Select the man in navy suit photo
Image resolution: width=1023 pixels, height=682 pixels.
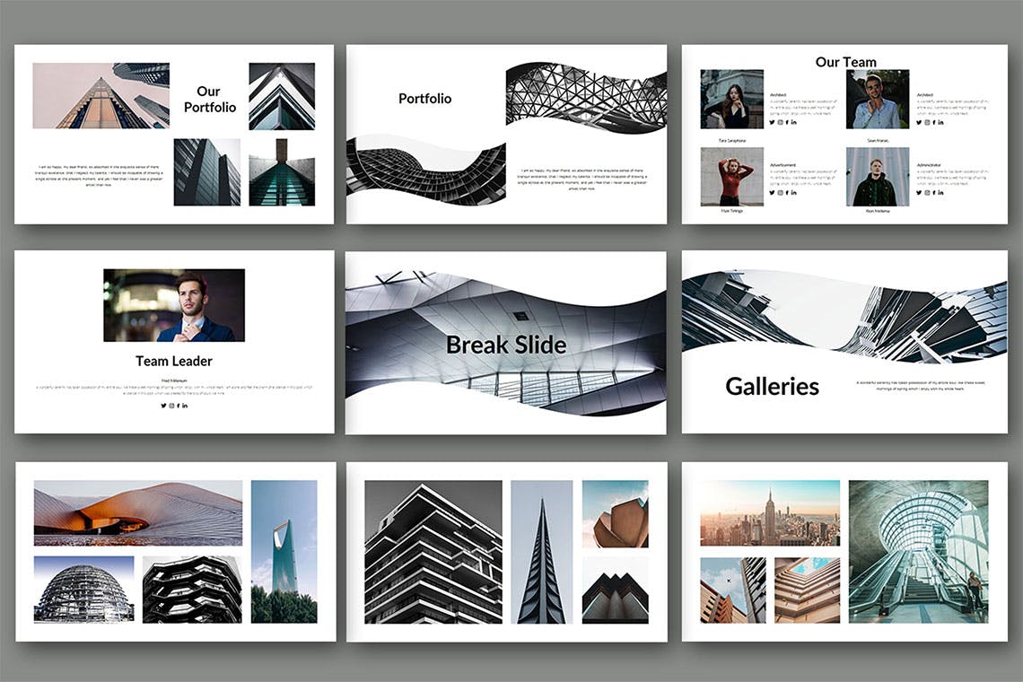[174, 305]
